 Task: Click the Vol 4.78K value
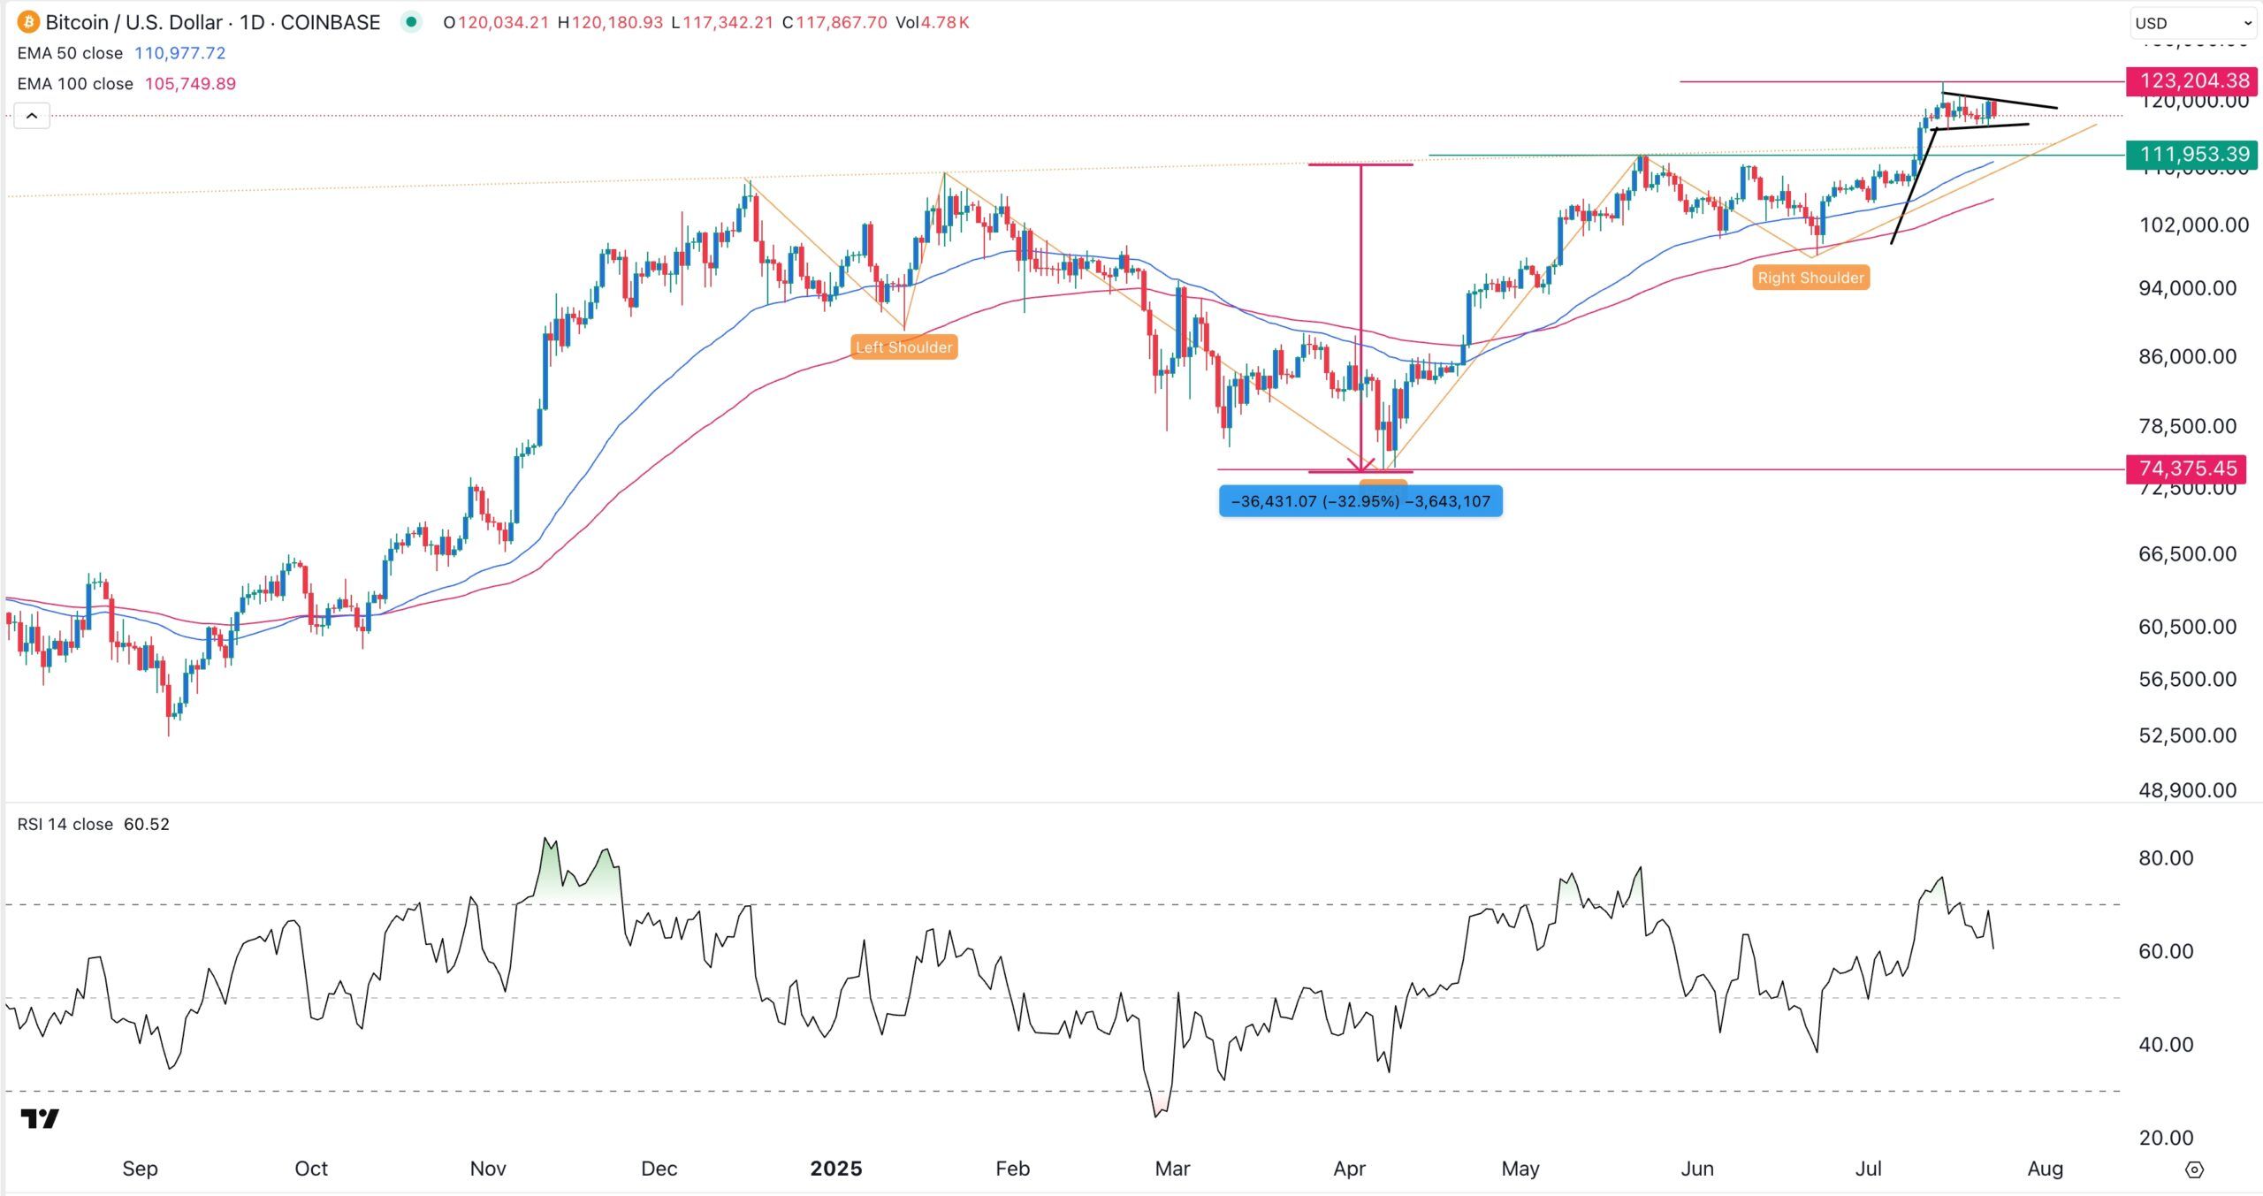933,22
